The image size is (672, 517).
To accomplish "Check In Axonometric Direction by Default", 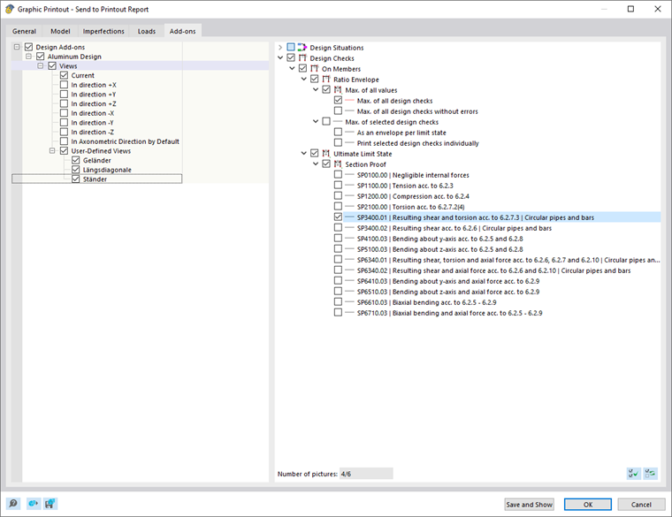I will point(64,141).
